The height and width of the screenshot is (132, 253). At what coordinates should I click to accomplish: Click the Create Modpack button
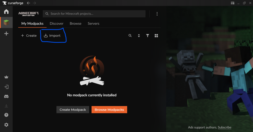[73, 110]
